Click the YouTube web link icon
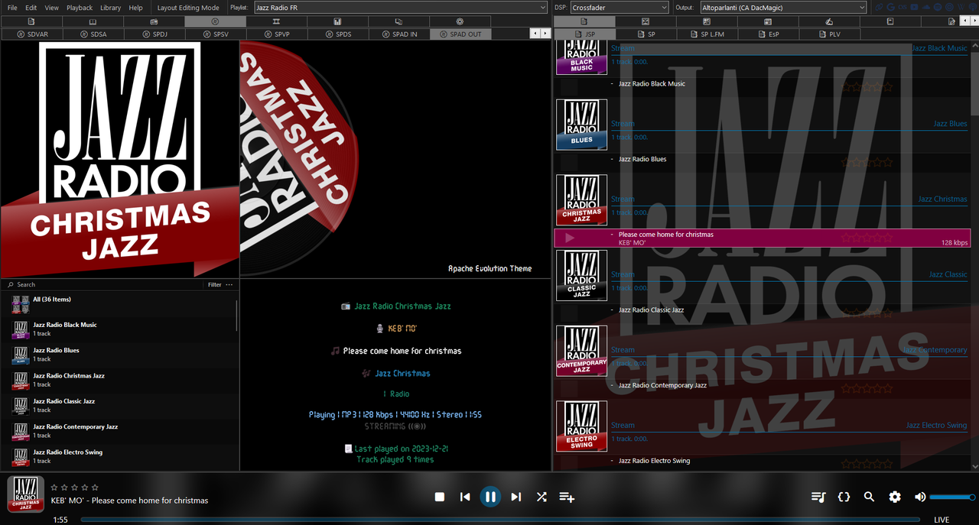The width and height of the screenshot is (979, 525). 914,7
